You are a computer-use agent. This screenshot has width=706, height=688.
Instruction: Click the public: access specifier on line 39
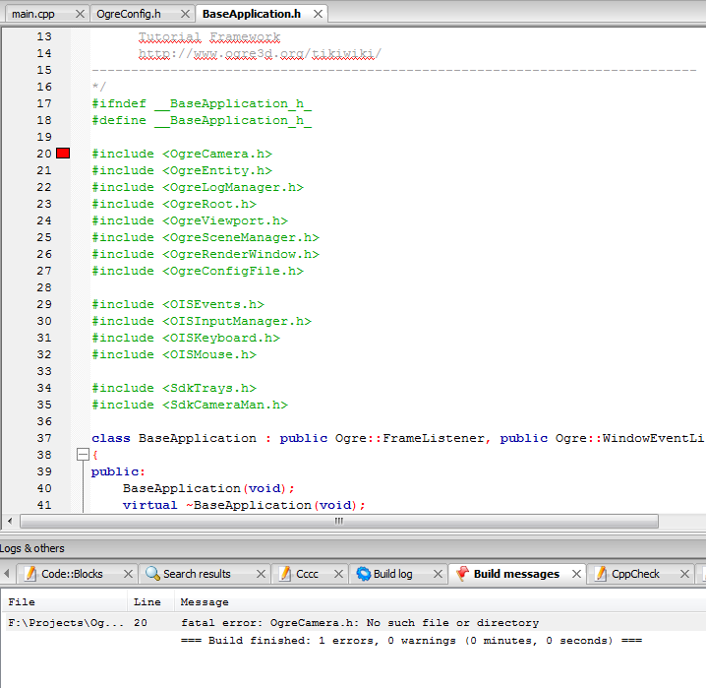[x=118, y=471]
